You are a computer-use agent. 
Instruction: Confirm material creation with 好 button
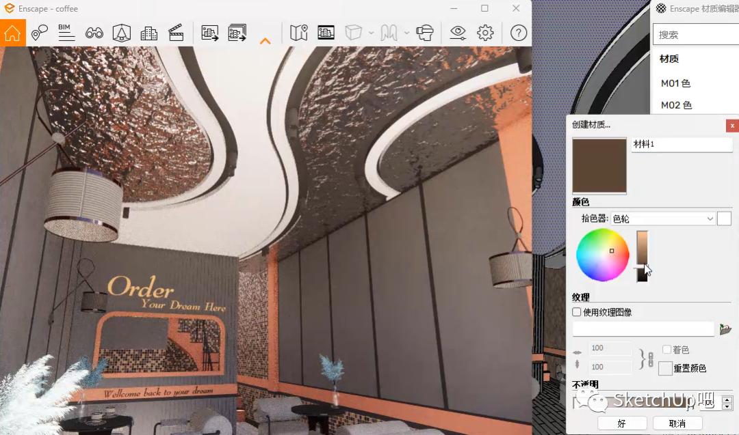[621, 423]
